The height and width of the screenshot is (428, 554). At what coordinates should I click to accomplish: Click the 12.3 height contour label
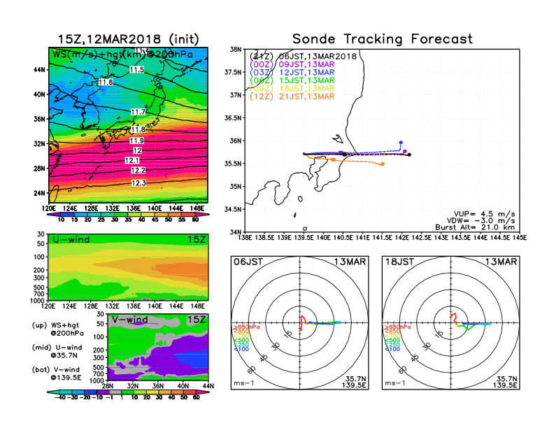coord(138,183)
